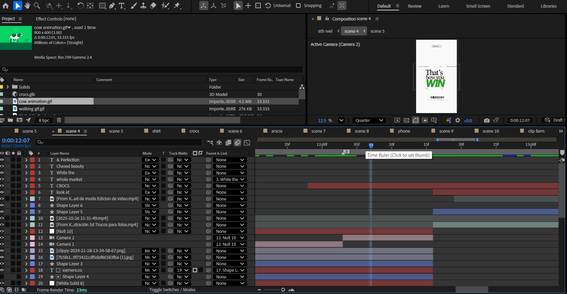Select the Zoom tool in toolbar

click(x=37, y=6)
